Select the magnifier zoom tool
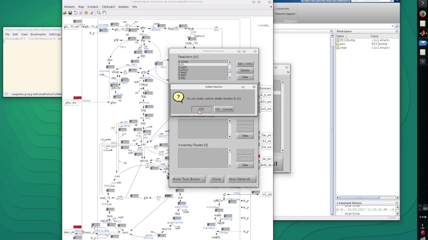The height and width of the screenshot is (240, 428). [x=99, y=13]
